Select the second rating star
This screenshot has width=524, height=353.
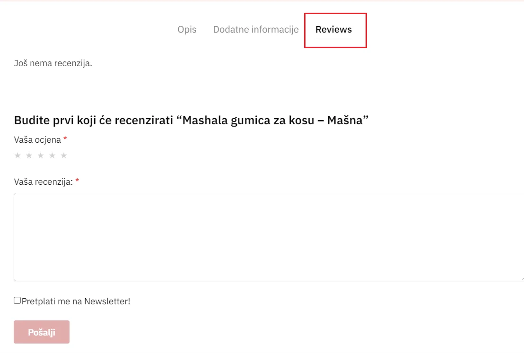tap(29, 155)
